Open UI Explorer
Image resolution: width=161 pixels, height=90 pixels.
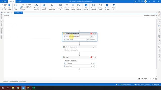(x=86, y=7)
